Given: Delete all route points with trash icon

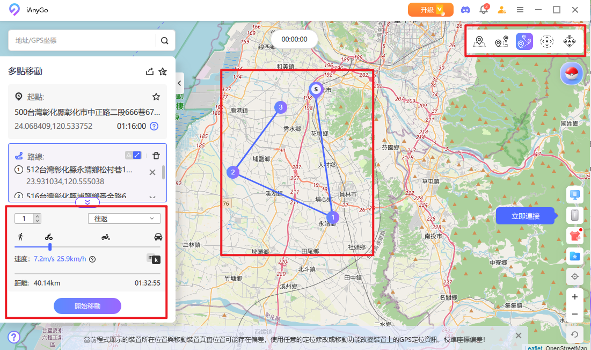Looking at the screenshot, I should 156,156.
